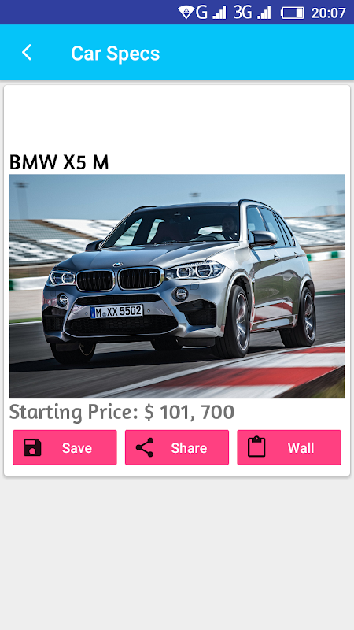Tap the G network signal icon

(211, 13)
